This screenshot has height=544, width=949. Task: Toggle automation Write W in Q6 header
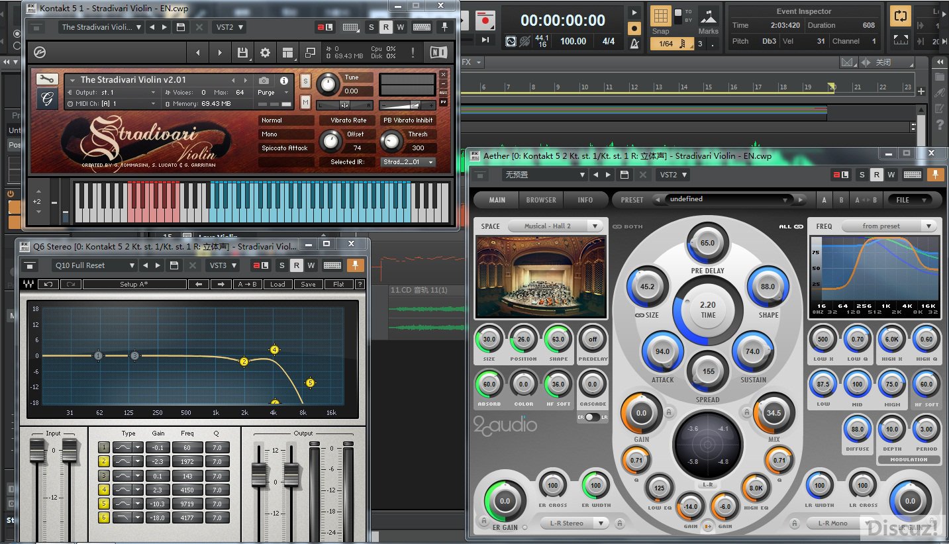311,265
